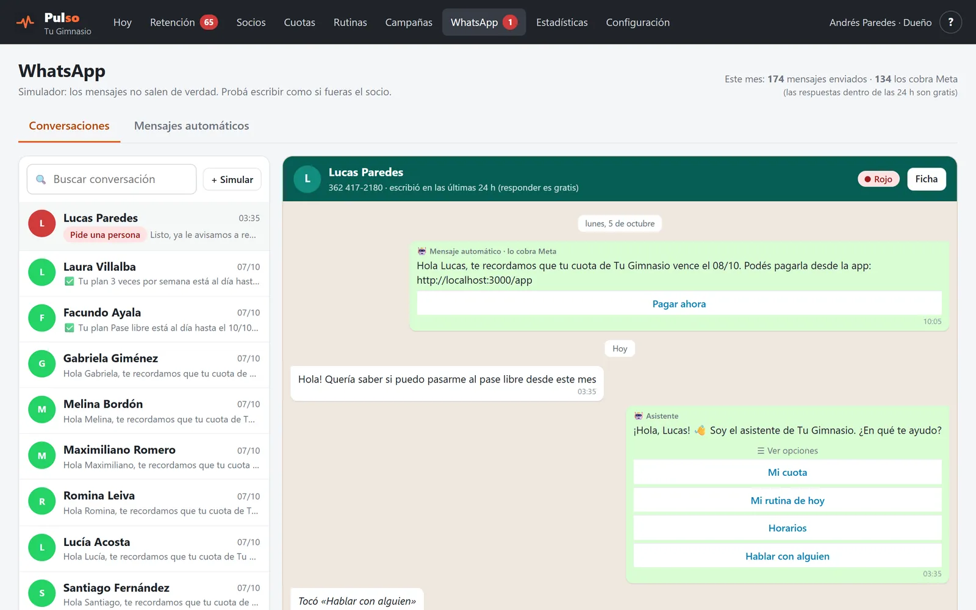
Task: Choose the Horarios option
Action: (x=787, y=528)
